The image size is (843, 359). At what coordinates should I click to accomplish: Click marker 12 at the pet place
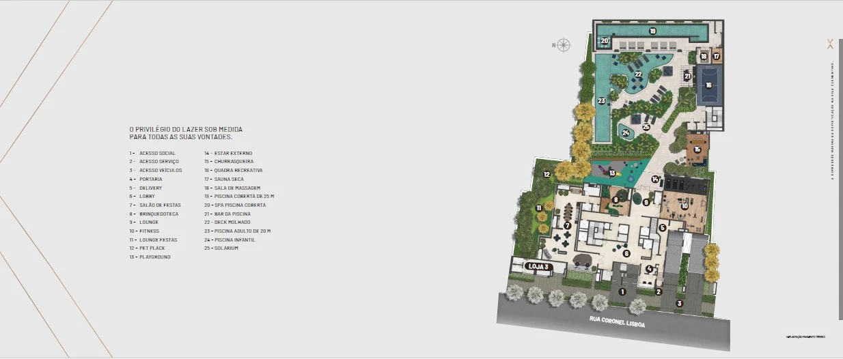pyautogui.click(x=547, y=175)
